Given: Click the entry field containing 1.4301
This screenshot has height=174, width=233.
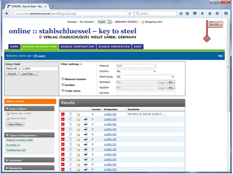Looking at the screenshot, I should point(39,68).
